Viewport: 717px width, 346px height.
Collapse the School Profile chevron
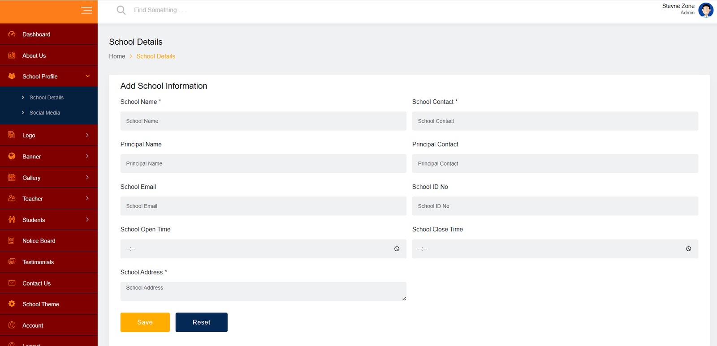[88, 76]
